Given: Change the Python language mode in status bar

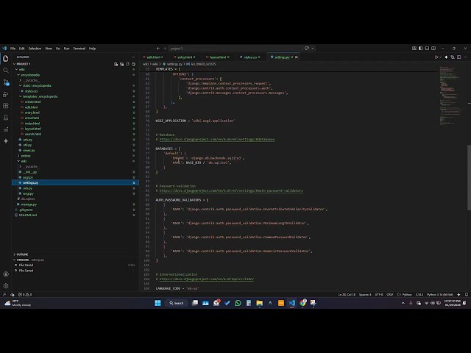Looking at the screenshot, I should tap(407, 294).
